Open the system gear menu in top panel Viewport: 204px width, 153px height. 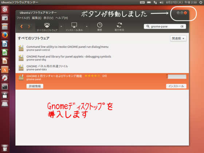[201, 2]
